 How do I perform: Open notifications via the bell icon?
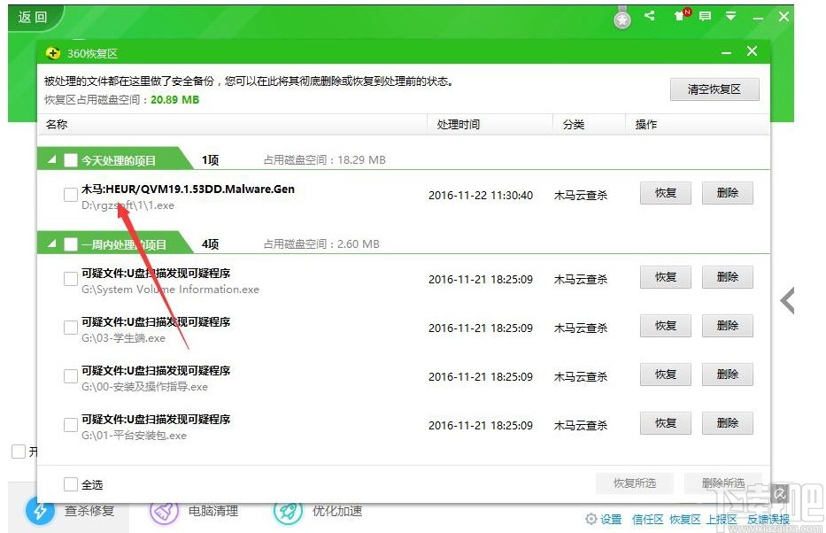click(678, 16)
